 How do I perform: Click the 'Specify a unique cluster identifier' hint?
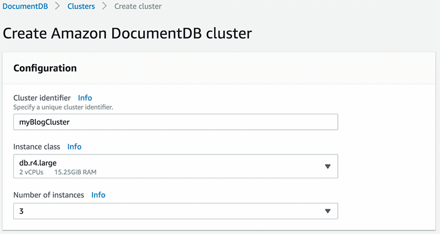(63, 107)
